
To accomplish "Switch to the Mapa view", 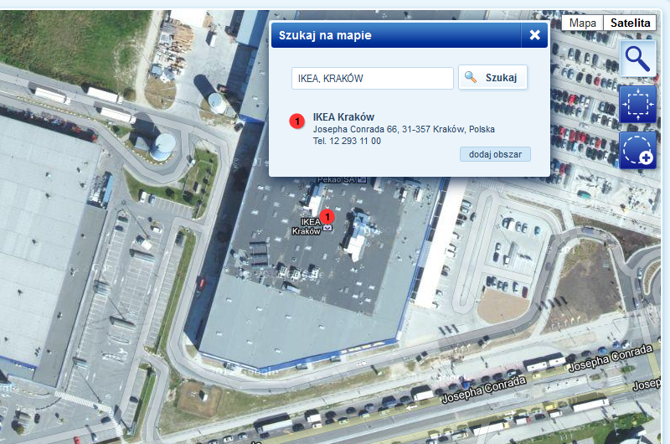I will click(582, 23).
